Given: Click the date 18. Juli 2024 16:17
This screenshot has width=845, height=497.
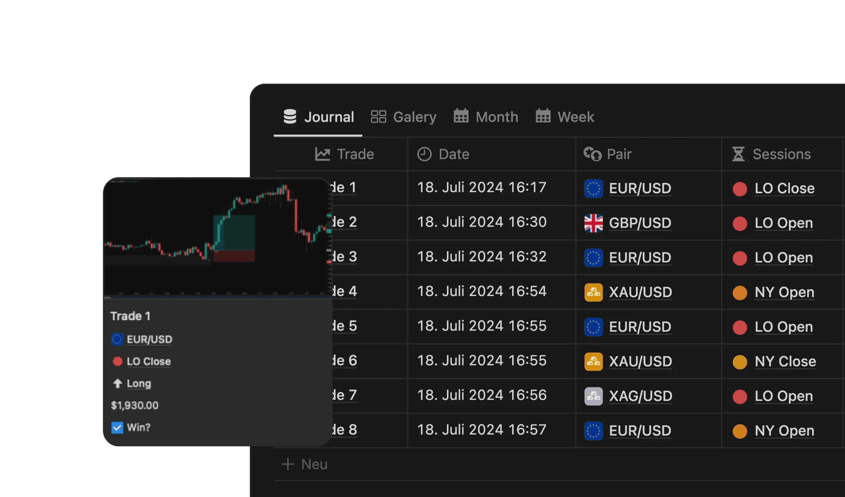Looking at the screenshot, I should [x=482, y=187].
